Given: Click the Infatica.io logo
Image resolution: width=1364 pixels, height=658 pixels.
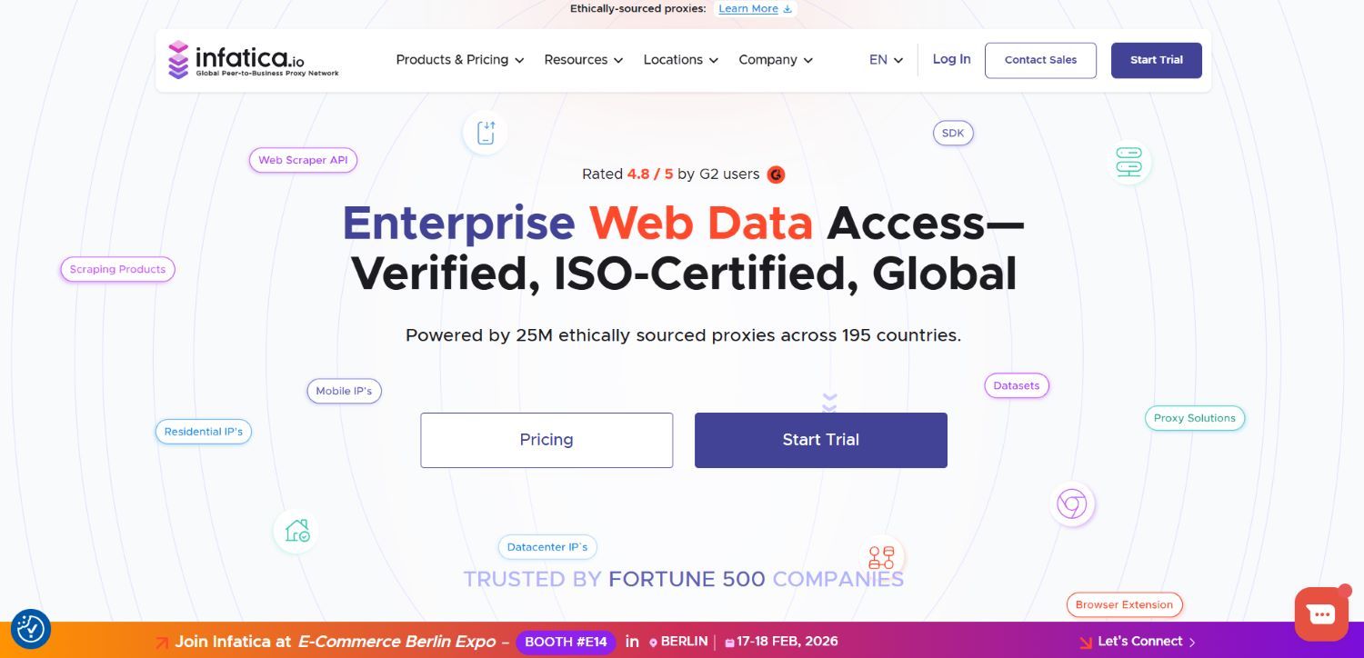Looking at the screenshot, I should click(x=254, y=60).
